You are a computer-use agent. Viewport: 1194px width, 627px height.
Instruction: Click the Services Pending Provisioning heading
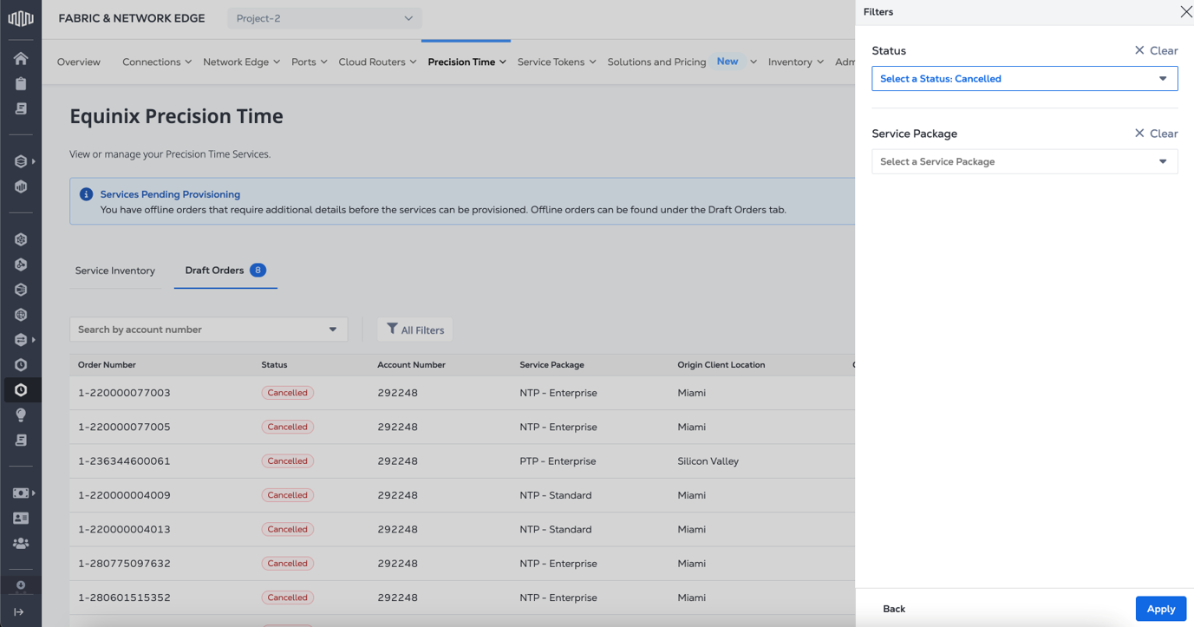(170, 194)
